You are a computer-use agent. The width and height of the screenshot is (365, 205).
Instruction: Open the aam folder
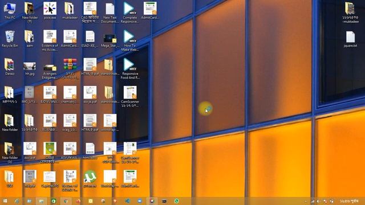click(x=30, y=39)
